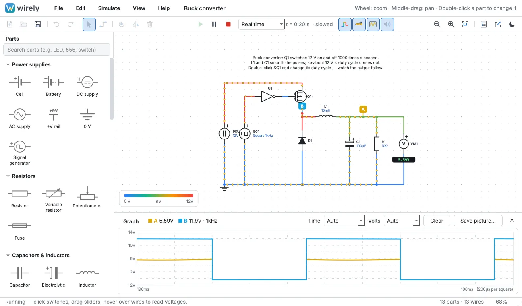The height and width of the screenshot is (306, 522).
Task: Open the Real time speed dropdown
Action: (262, 24)
